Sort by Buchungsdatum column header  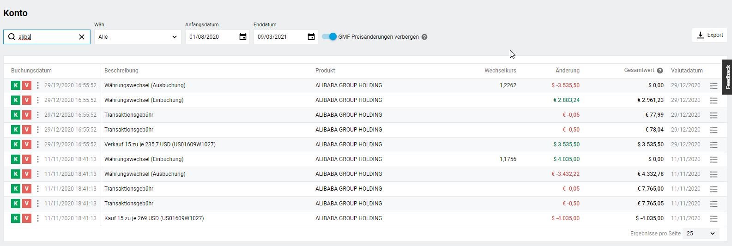[x=31, y=71]
